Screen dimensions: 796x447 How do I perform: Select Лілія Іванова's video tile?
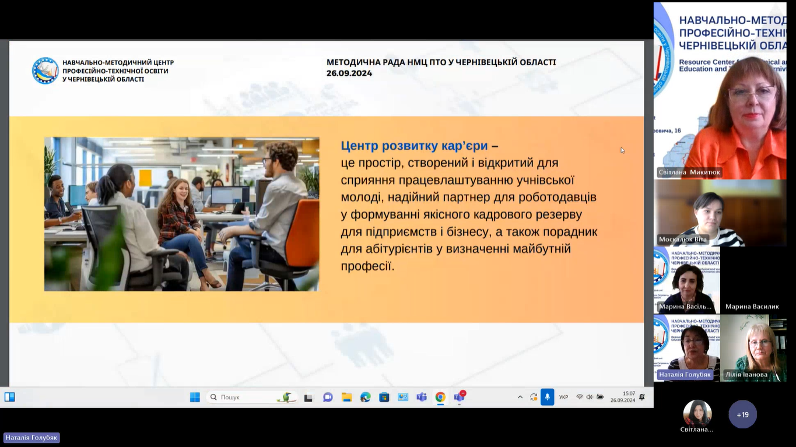pos(753,348)
